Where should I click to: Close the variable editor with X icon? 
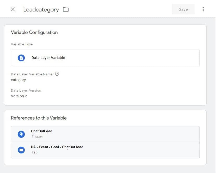pos(13,9)
